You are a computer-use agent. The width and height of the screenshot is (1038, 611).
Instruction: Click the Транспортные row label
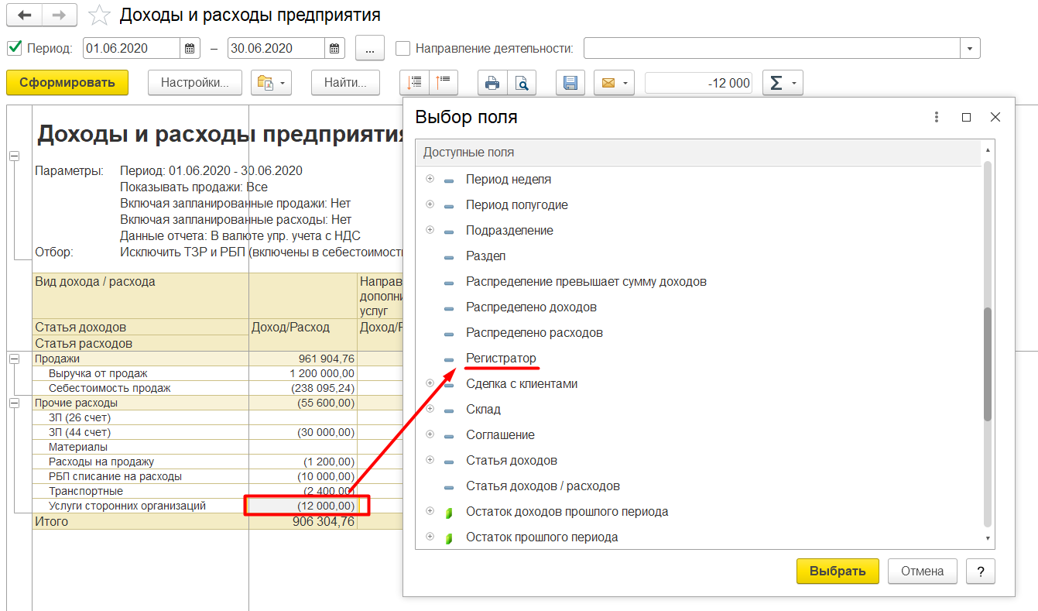tap(86, 491)
